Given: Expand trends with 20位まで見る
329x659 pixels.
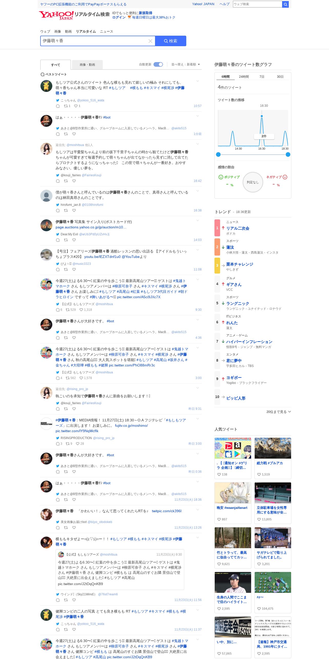Looking at the screenshot, I should tap(279, 412).
